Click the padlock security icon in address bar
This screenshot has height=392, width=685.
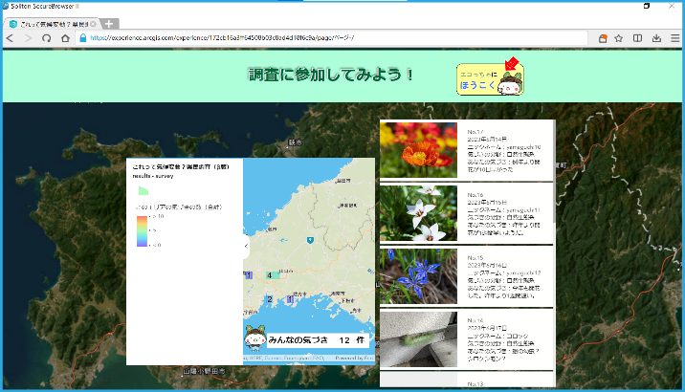pos(83,38)
